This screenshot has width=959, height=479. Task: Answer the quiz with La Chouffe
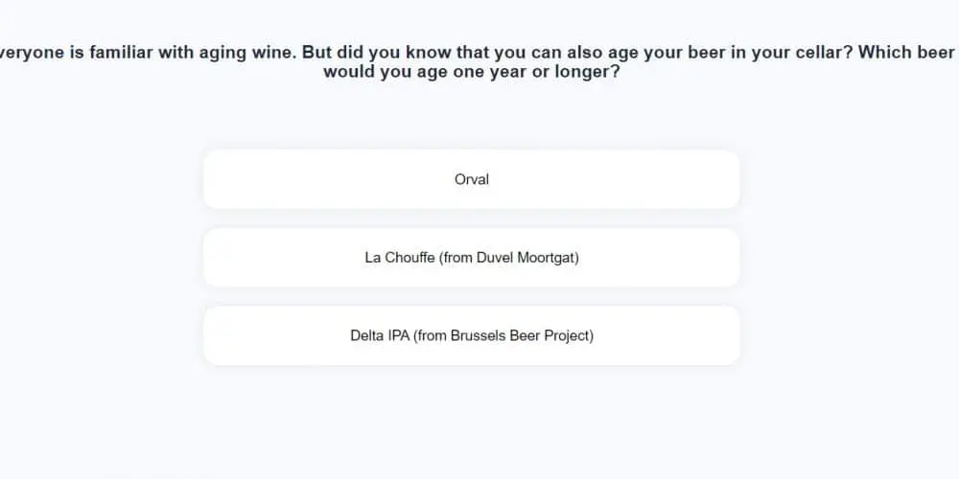pos(472,258)
